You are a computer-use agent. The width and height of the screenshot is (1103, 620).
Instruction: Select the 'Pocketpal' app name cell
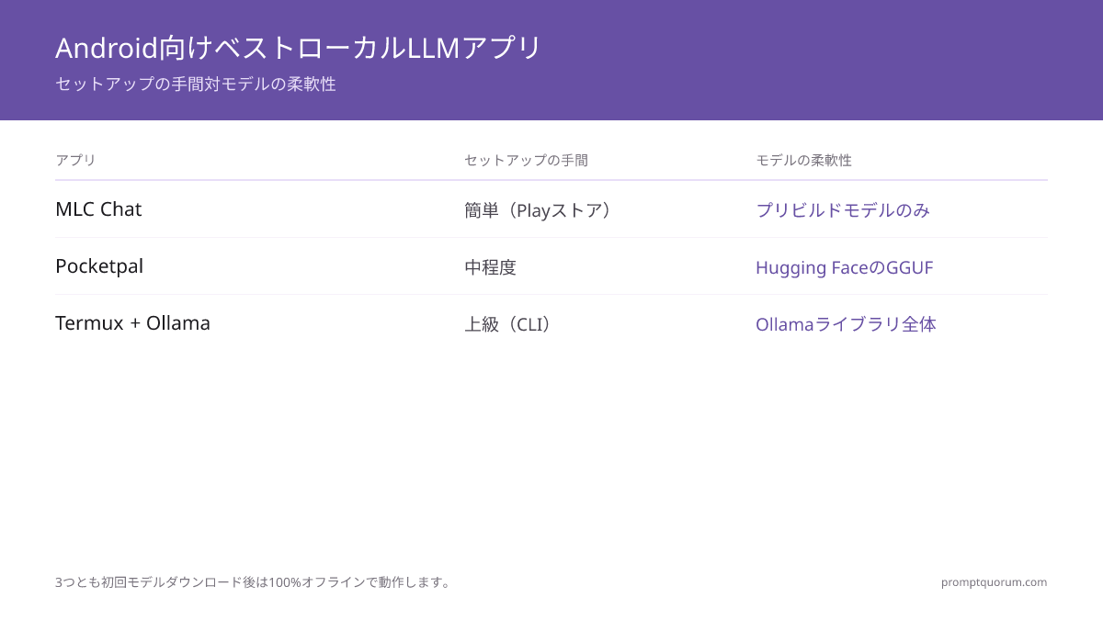pyautogui.click(x=99, y=266)
